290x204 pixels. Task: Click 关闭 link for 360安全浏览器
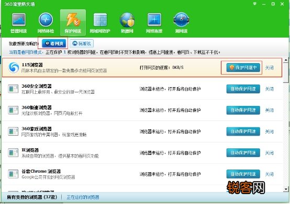point(269,89)
